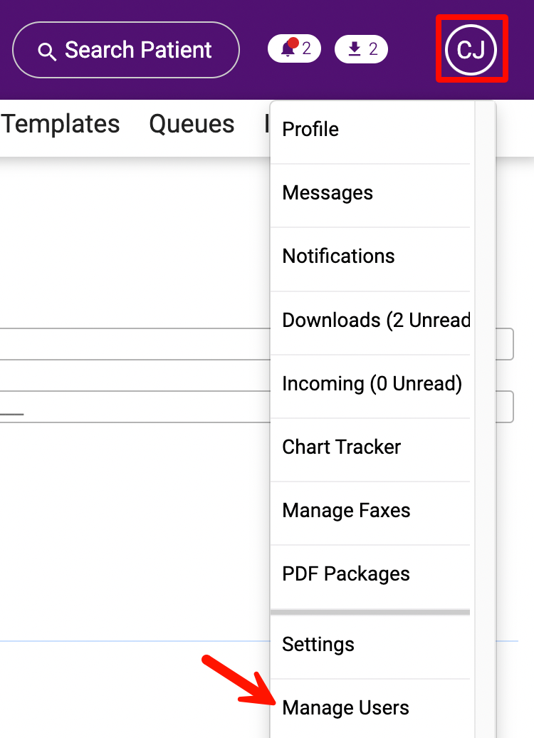The width and height of the screenshot is (534, 738).
Task: Click the dropdown menu's vertical scrollbar
Action: click(x=483, y=356)
